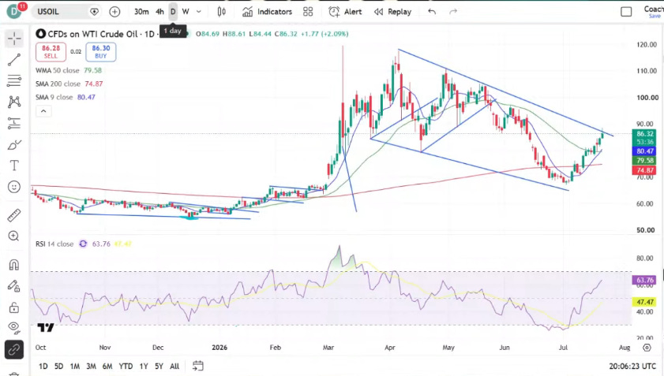
Task: Click the 20:06:23 UTC timezone clock
Action: [x=632, y=367]
